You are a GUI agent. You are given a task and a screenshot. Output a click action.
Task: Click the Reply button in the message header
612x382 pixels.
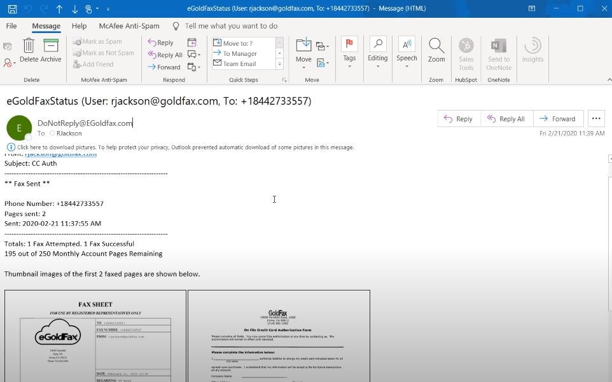click(459, 119)
